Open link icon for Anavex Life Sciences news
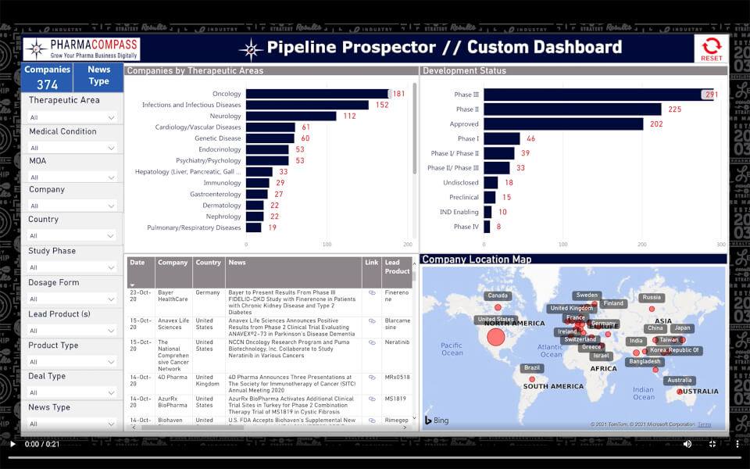The height and width of the screenshot is (469, 750). coord(372,320)
